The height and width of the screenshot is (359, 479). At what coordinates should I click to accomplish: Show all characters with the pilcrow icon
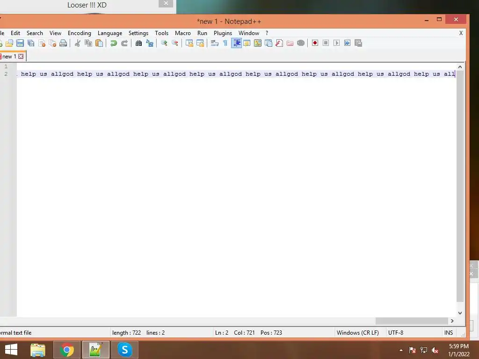point(225,43)
